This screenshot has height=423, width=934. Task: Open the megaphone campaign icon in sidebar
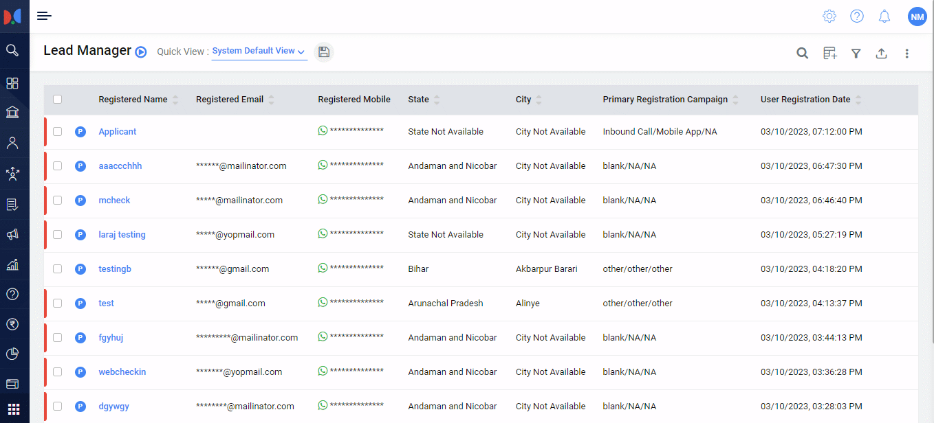(x=12, y=234)
